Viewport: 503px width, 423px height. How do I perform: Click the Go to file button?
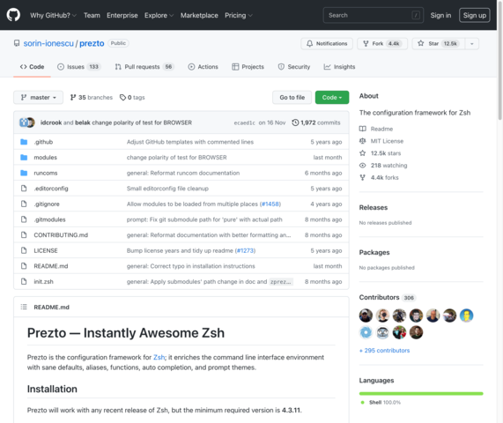pyautogui.click(x=292, y=97)
